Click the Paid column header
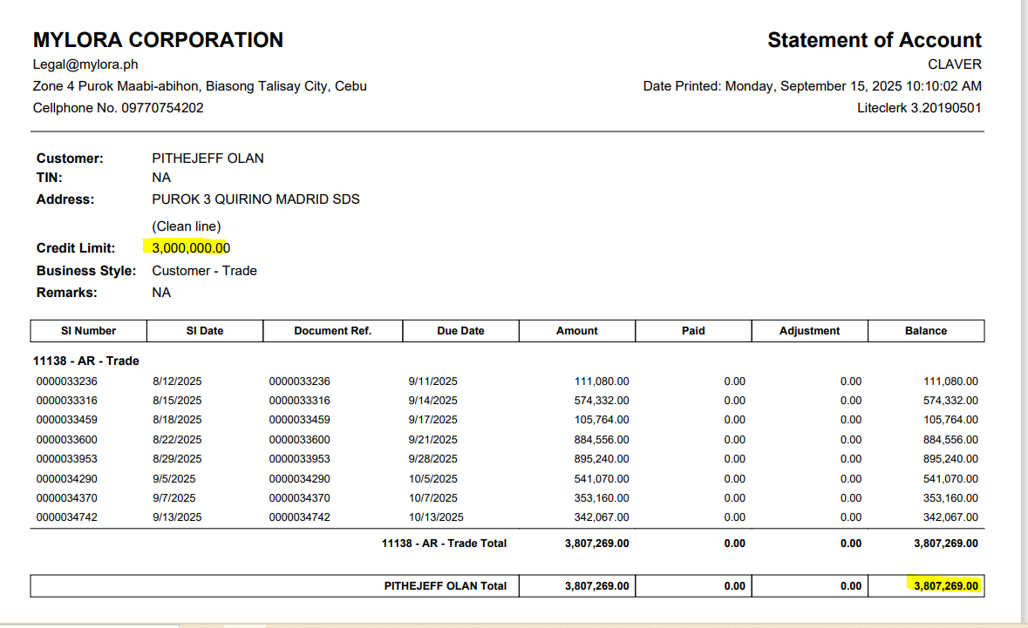1028x628 pixels. coord(693,331)
